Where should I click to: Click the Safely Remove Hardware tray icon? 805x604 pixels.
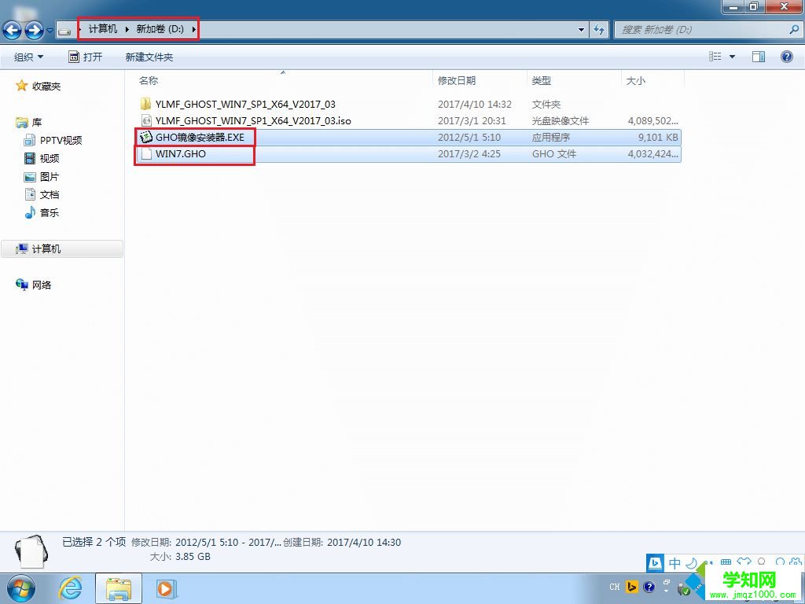682,589
